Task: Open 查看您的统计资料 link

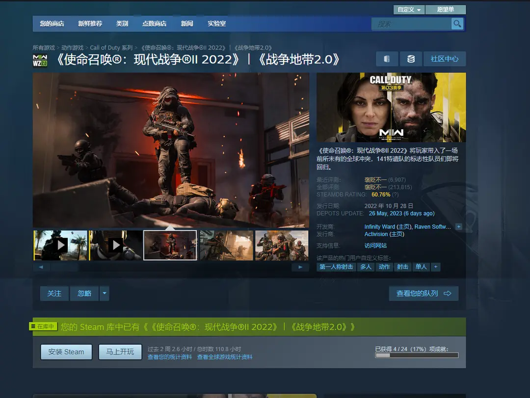Action: tap(170, 357)
